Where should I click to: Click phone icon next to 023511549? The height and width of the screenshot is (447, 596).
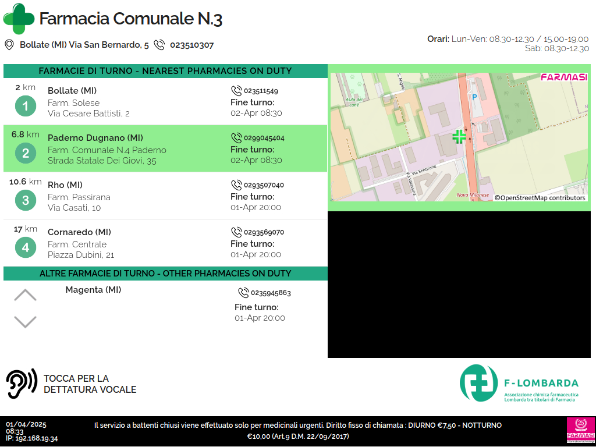[236, 91]
